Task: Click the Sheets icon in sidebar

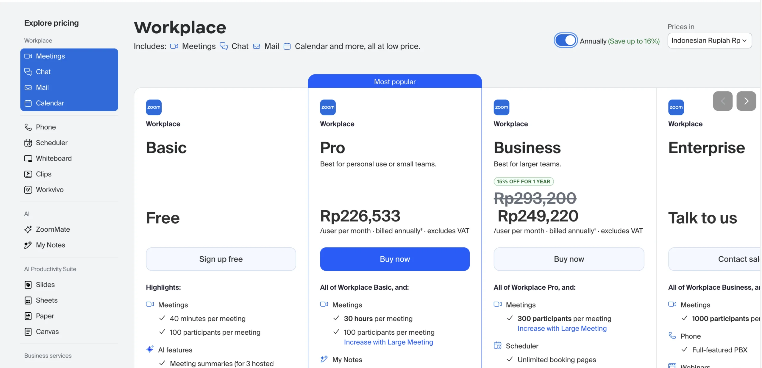Action: [28, 300]
